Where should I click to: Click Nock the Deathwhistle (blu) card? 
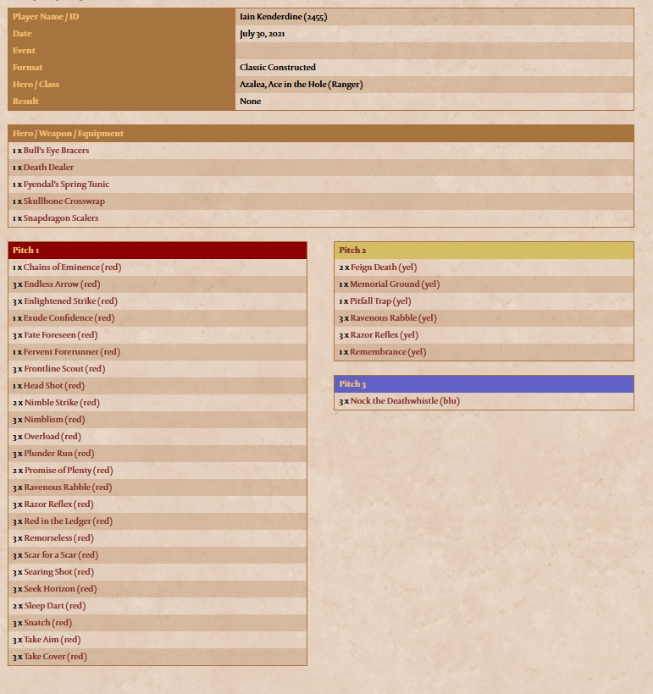[406, 400]
